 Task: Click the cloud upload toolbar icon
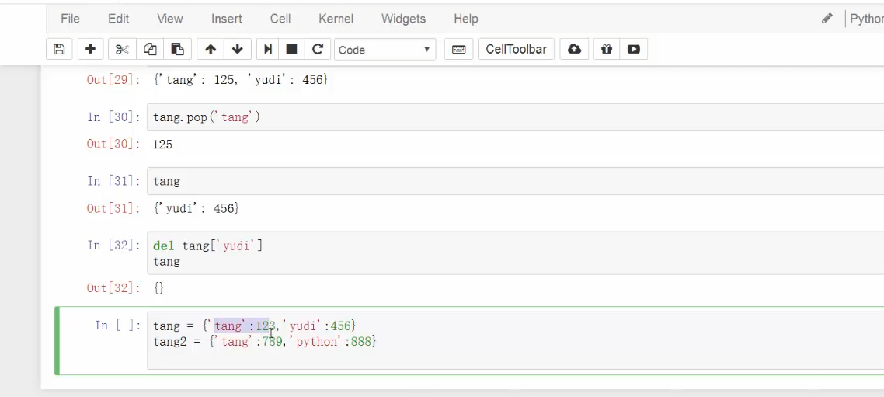(x=574, y=50)
